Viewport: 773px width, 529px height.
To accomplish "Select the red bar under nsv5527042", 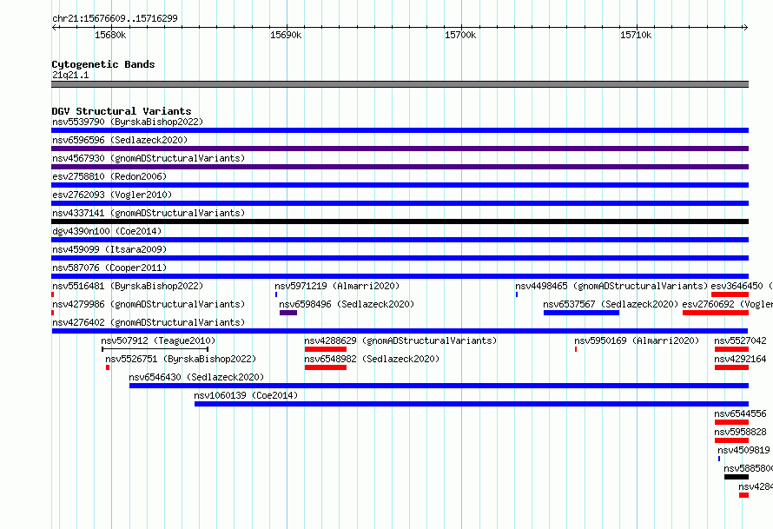I will [731, 349].
